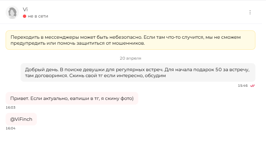Click the double-check read receipt icon
266x141 pixels.
252,86
